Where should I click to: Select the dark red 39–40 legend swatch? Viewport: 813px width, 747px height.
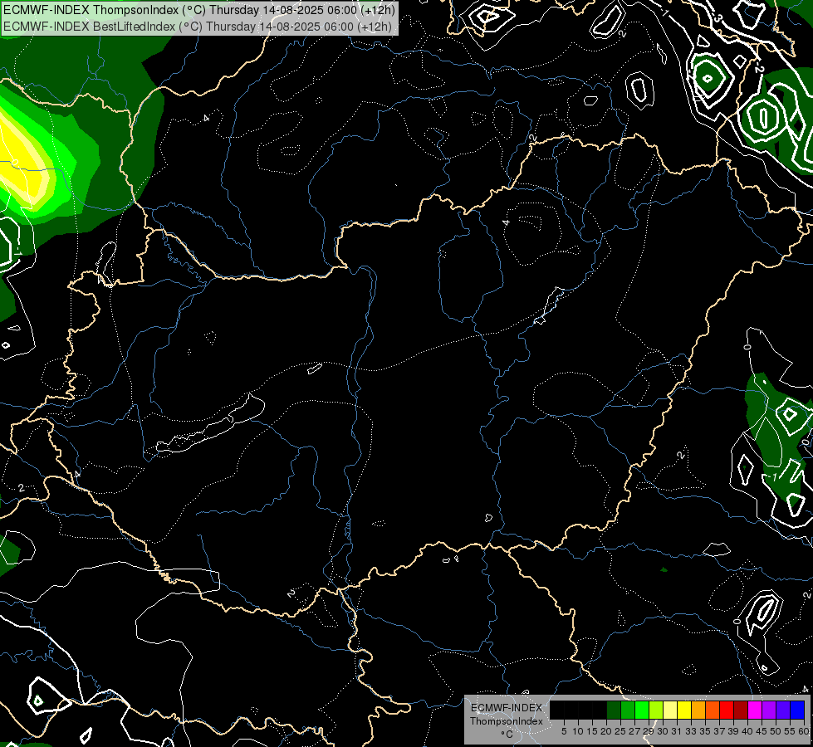click(741, 710)
